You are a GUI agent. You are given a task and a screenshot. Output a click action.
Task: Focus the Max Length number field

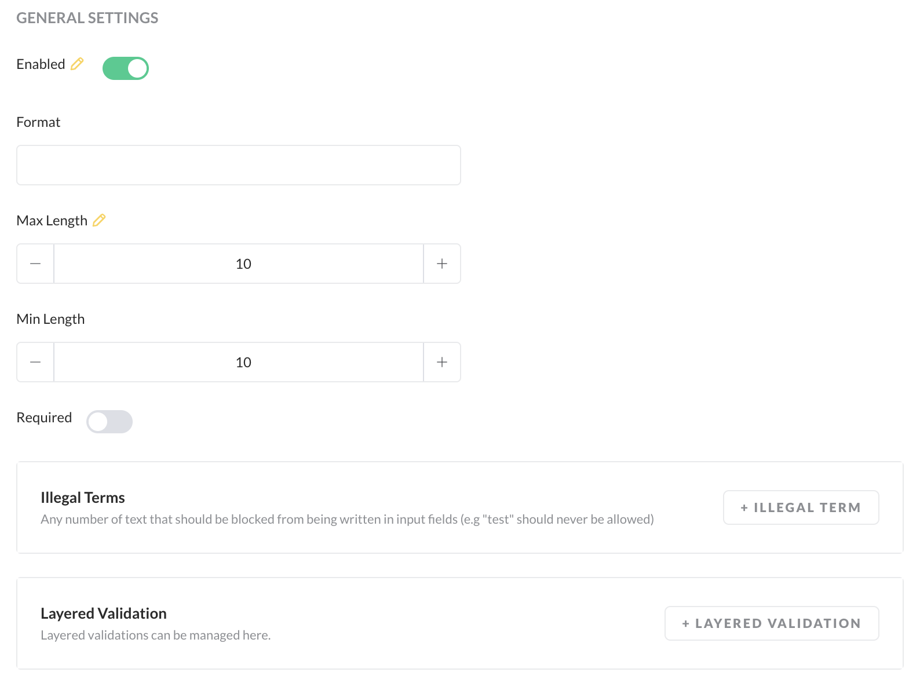pyautogui.click(x=239, y=264)
